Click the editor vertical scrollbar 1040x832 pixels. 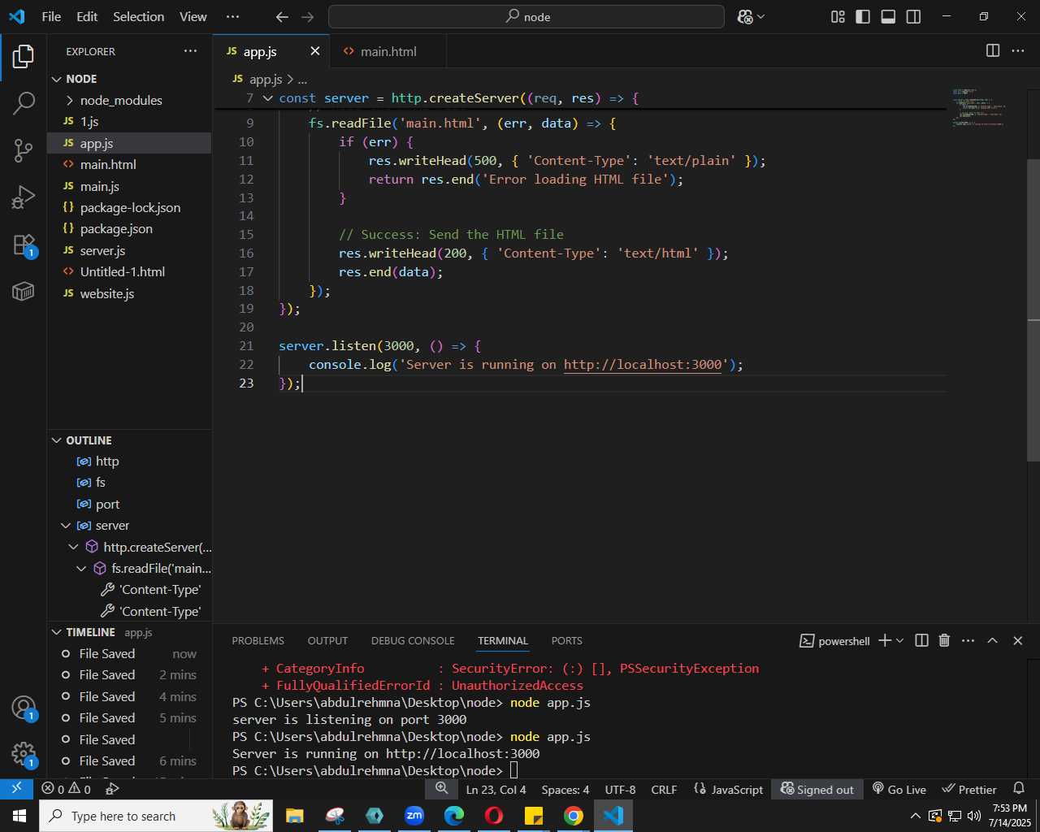tap(1033, 310)
